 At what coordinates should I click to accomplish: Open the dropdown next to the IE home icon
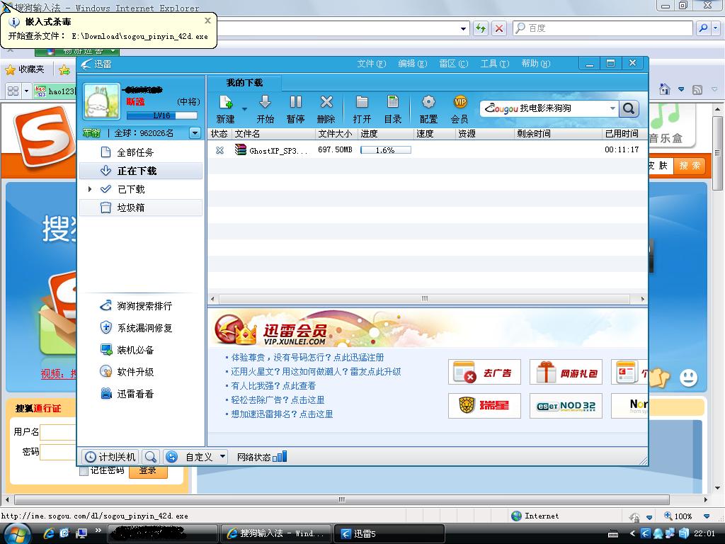point(681,89)
